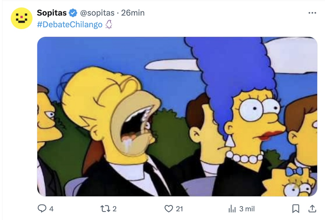Open the Sopitas profile avatar
This screenshot has width=325, height=220.
point(21,18)
